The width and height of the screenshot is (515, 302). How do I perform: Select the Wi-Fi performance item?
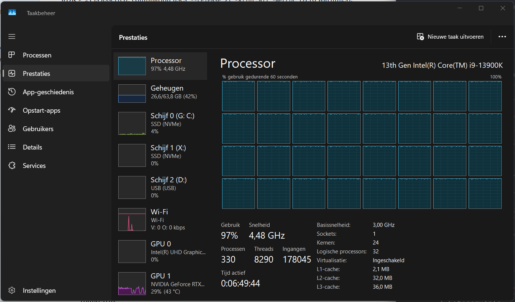click(160, 220)
